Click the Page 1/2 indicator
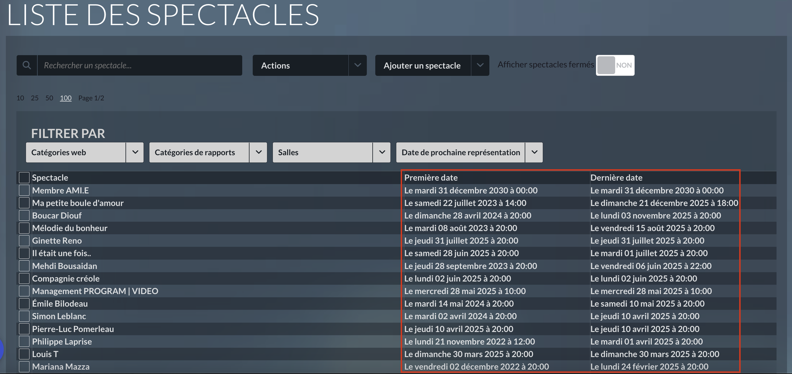The image size is (792, 374). (91, 98)
